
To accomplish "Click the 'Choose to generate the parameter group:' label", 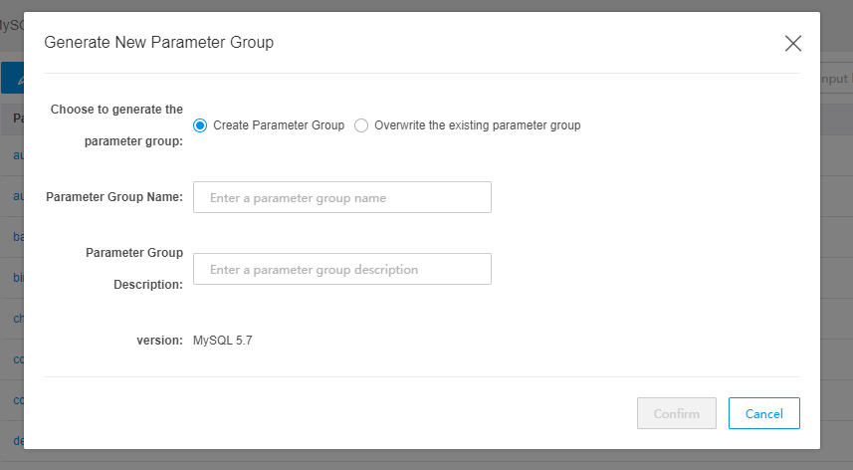I will (116, 125).
